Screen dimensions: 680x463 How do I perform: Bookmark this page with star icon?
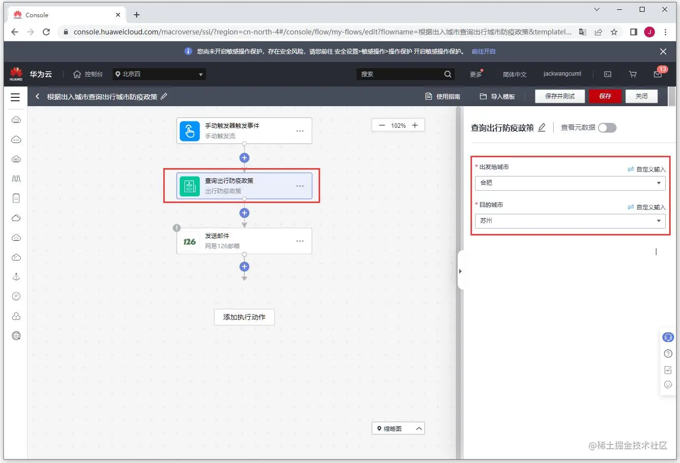pyautogui.click(x=614, y=32)
